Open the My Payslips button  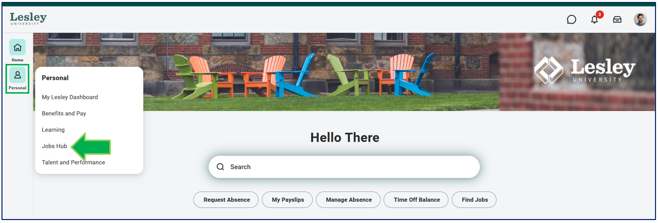287,200
